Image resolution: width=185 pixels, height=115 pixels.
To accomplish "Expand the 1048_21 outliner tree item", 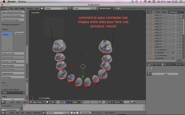I will coord(149,32).
